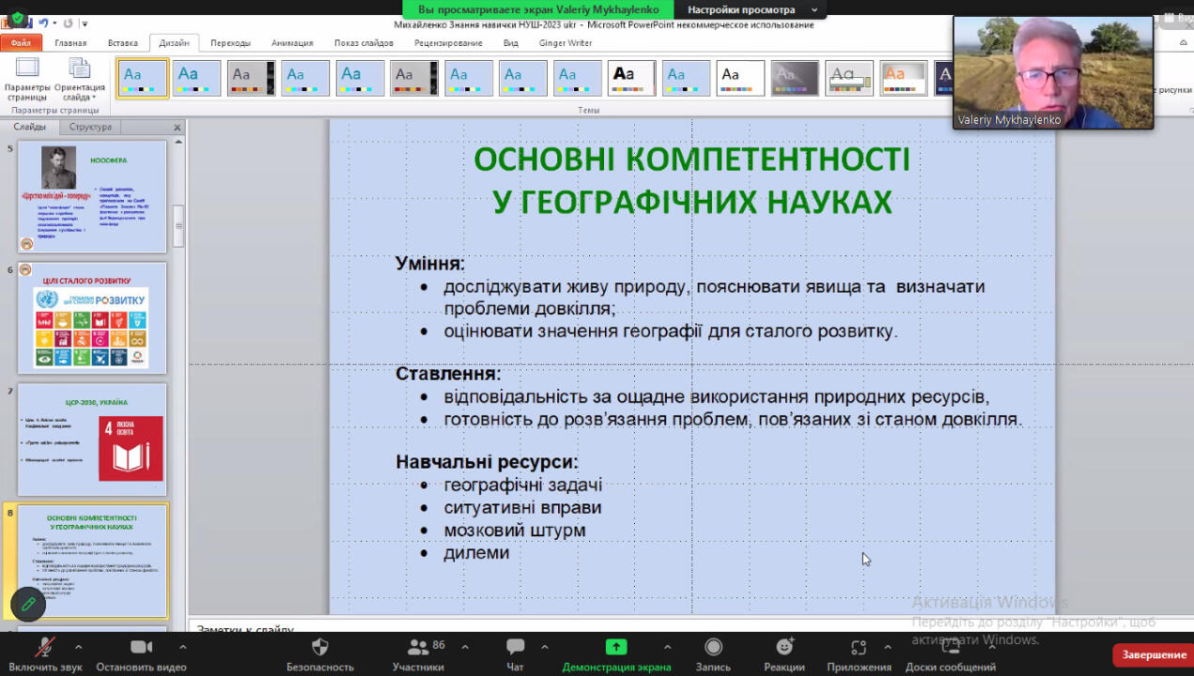Click the heading Уміння: on the slide
The width and height of the screenshot is (1194, 676).
point(430,264)
